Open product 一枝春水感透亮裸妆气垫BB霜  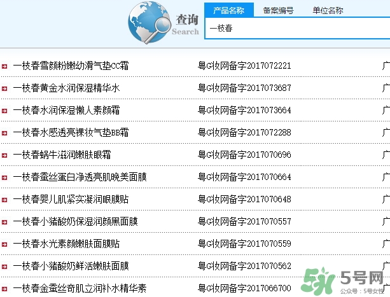tap(71, 132)
